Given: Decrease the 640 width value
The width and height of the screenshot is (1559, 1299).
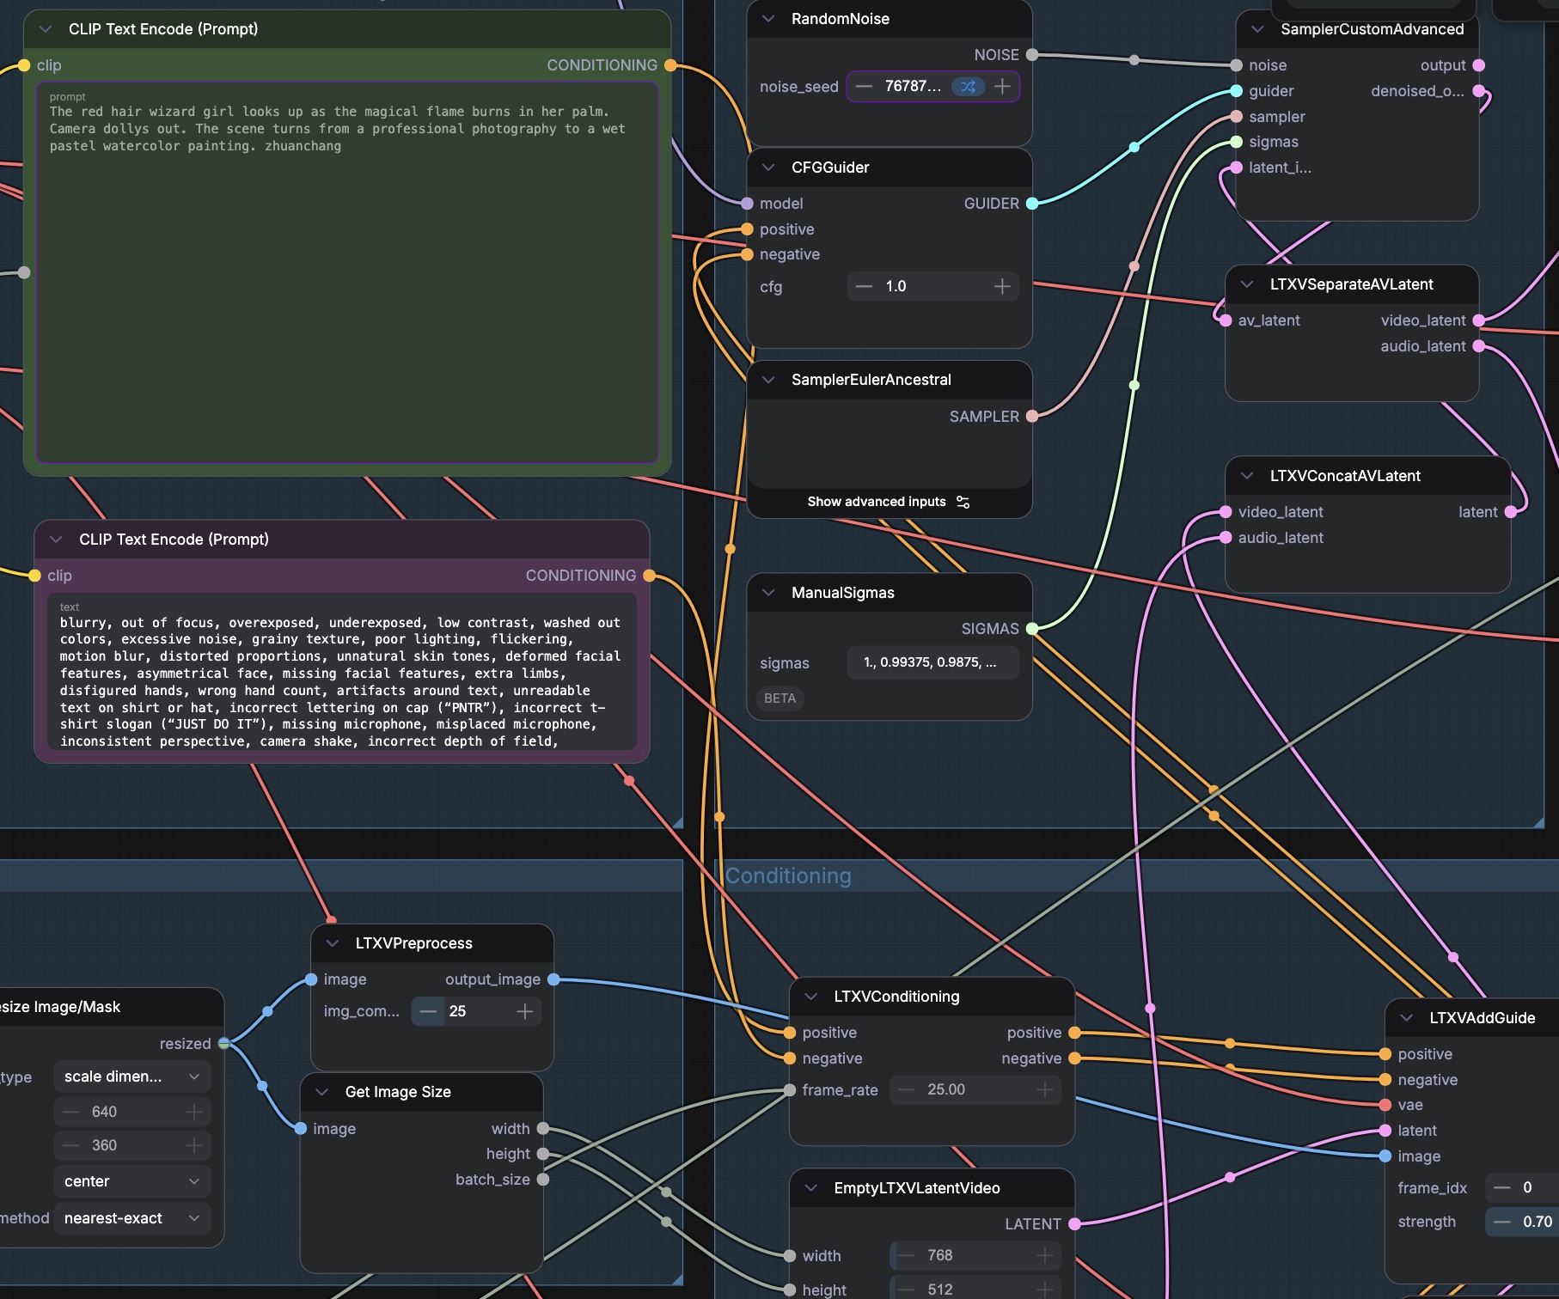Looking at the screenshot, I should pos(71,1112).
